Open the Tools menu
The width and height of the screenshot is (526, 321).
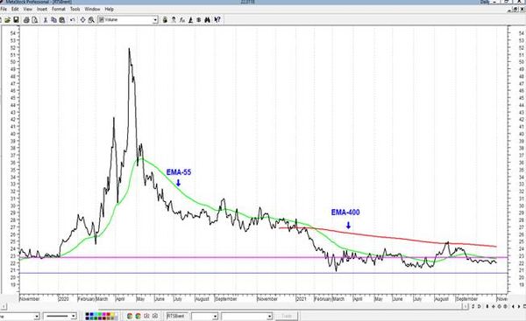[x=75, y=9]
